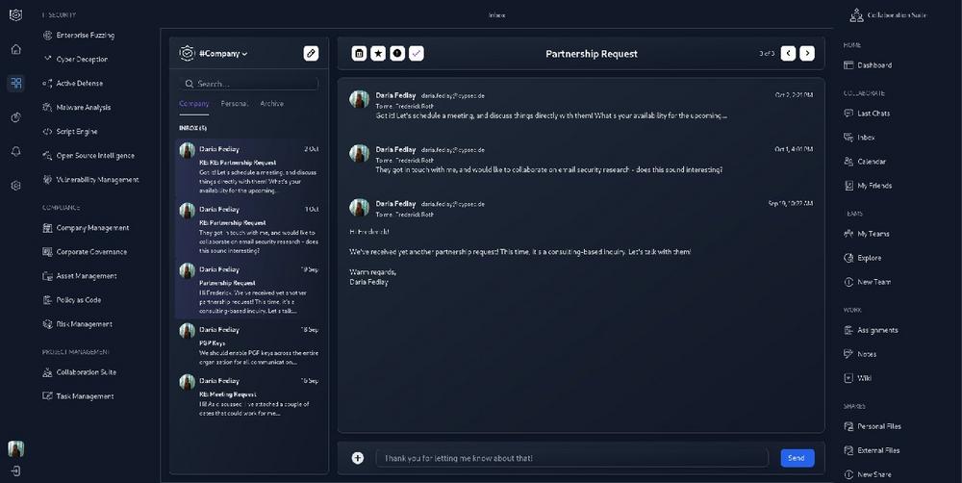Image resolution: width=962 pixels, height=483 pixels.
Task: Switch to the Personal inbox tab
Action: pos(235,103)
